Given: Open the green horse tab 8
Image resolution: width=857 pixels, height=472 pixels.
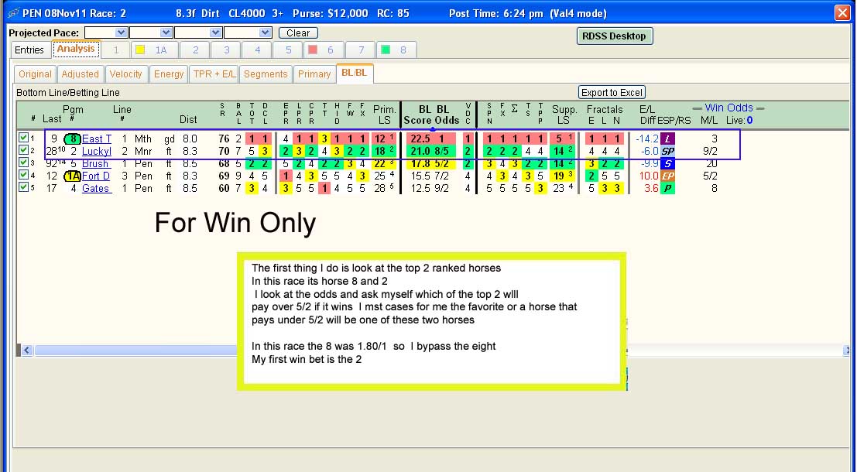Looking at the screenshot, I should tap(397, 50).
